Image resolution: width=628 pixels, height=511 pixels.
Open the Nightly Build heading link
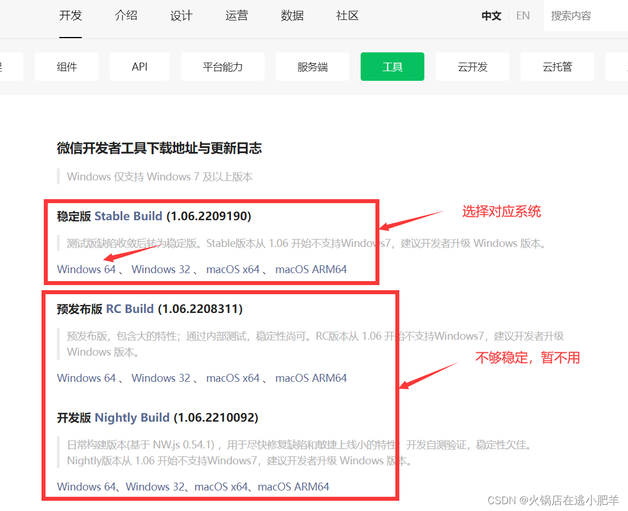[x=132, y=418]
